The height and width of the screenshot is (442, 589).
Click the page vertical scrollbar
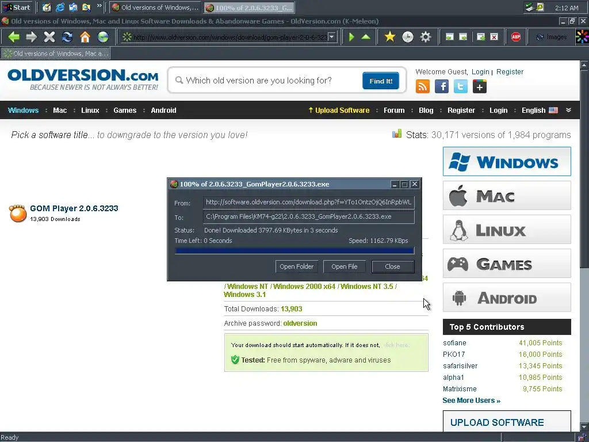(x=584, y=245)
